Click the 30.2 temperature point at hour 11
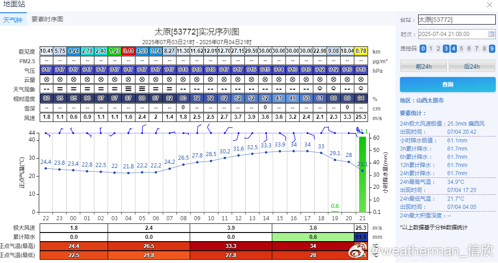 point(225,158)
